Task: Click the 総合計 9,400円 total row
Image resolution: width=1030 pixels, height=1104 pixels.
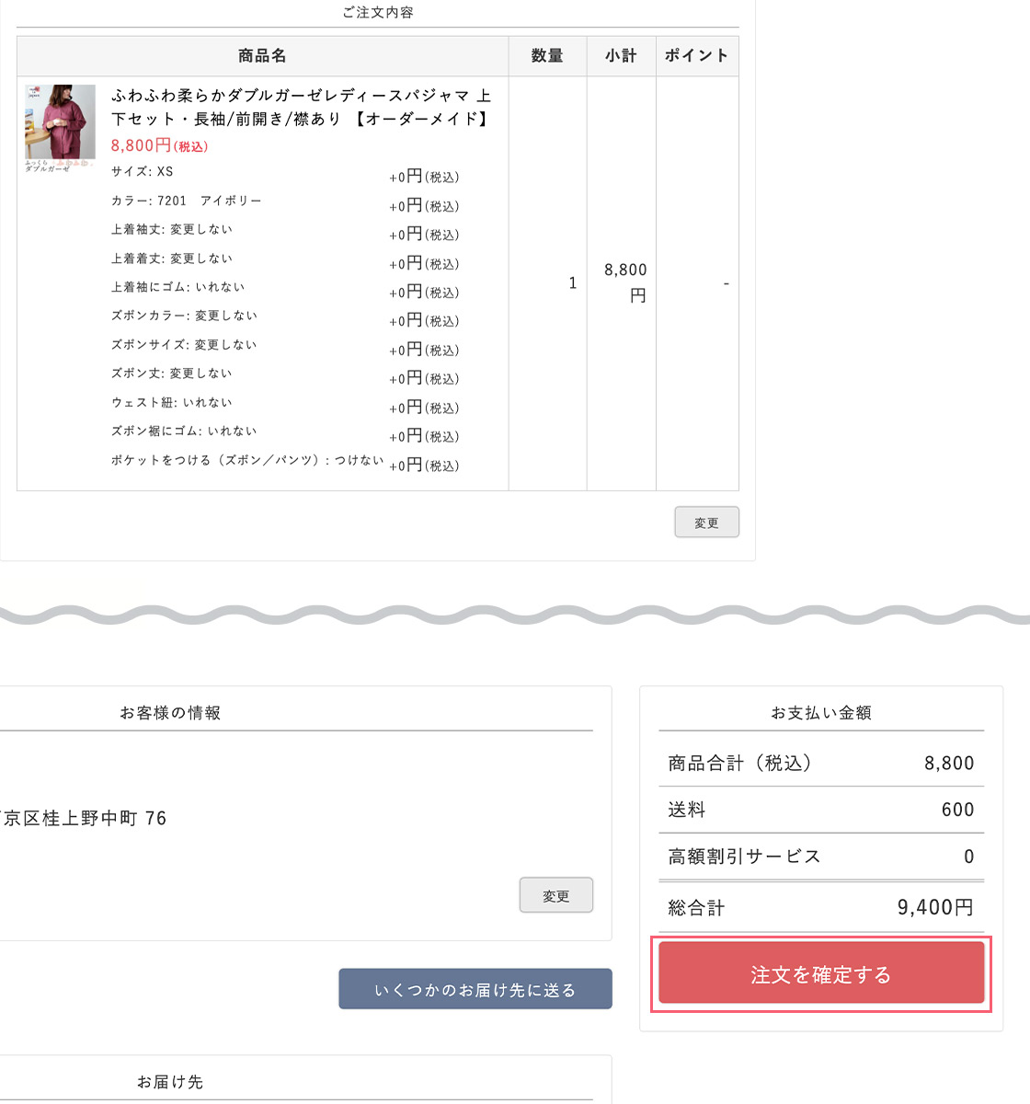Action: 820,908
